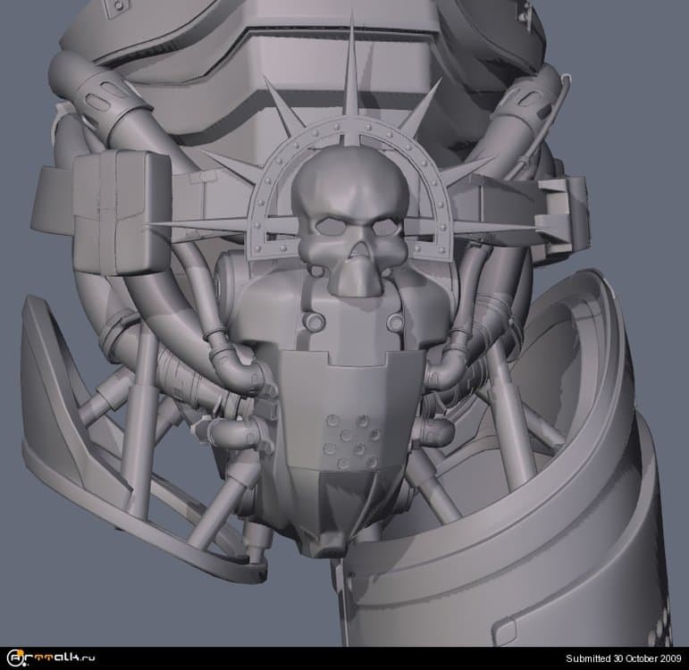The width and height of the screenshot is (689, 670).
Task: Open the 3D model render image
Action: pos(345,322)
